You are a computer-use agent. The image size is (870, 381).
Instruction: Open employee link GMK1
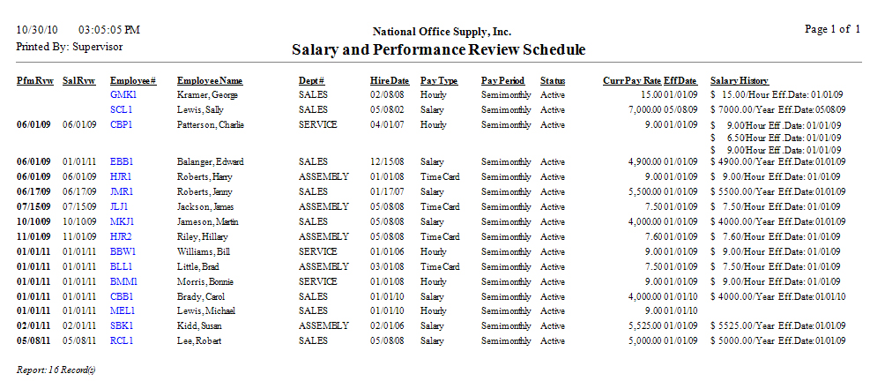123,94
